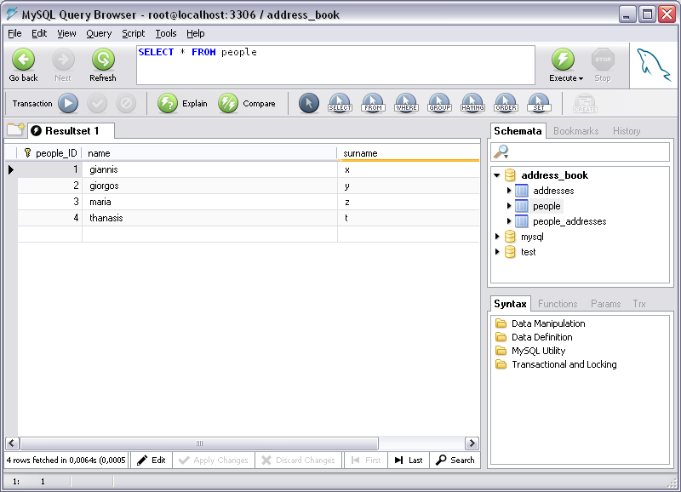
Task: Pick the HAVING clause pointer tool
Action: [x=472, y=103]
